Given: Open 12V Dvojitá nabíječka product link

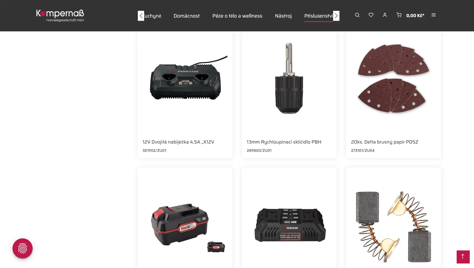Looking at the screenshot, I should point(178,142).
